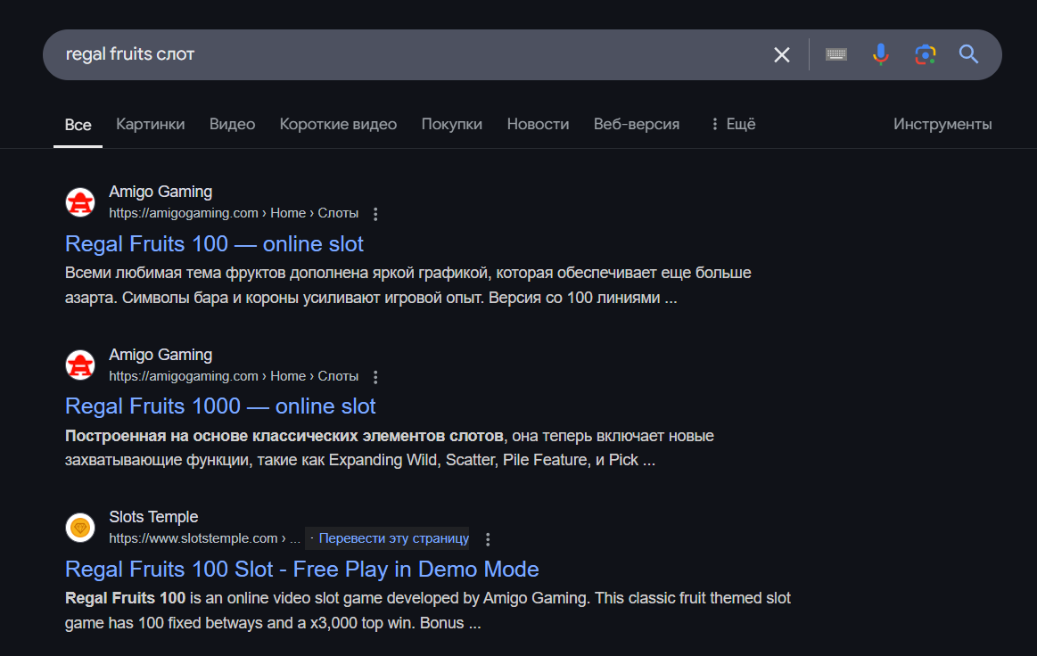
Task: Click 'Перевести эту страницу' translate link
Action: tap(393, 538)
